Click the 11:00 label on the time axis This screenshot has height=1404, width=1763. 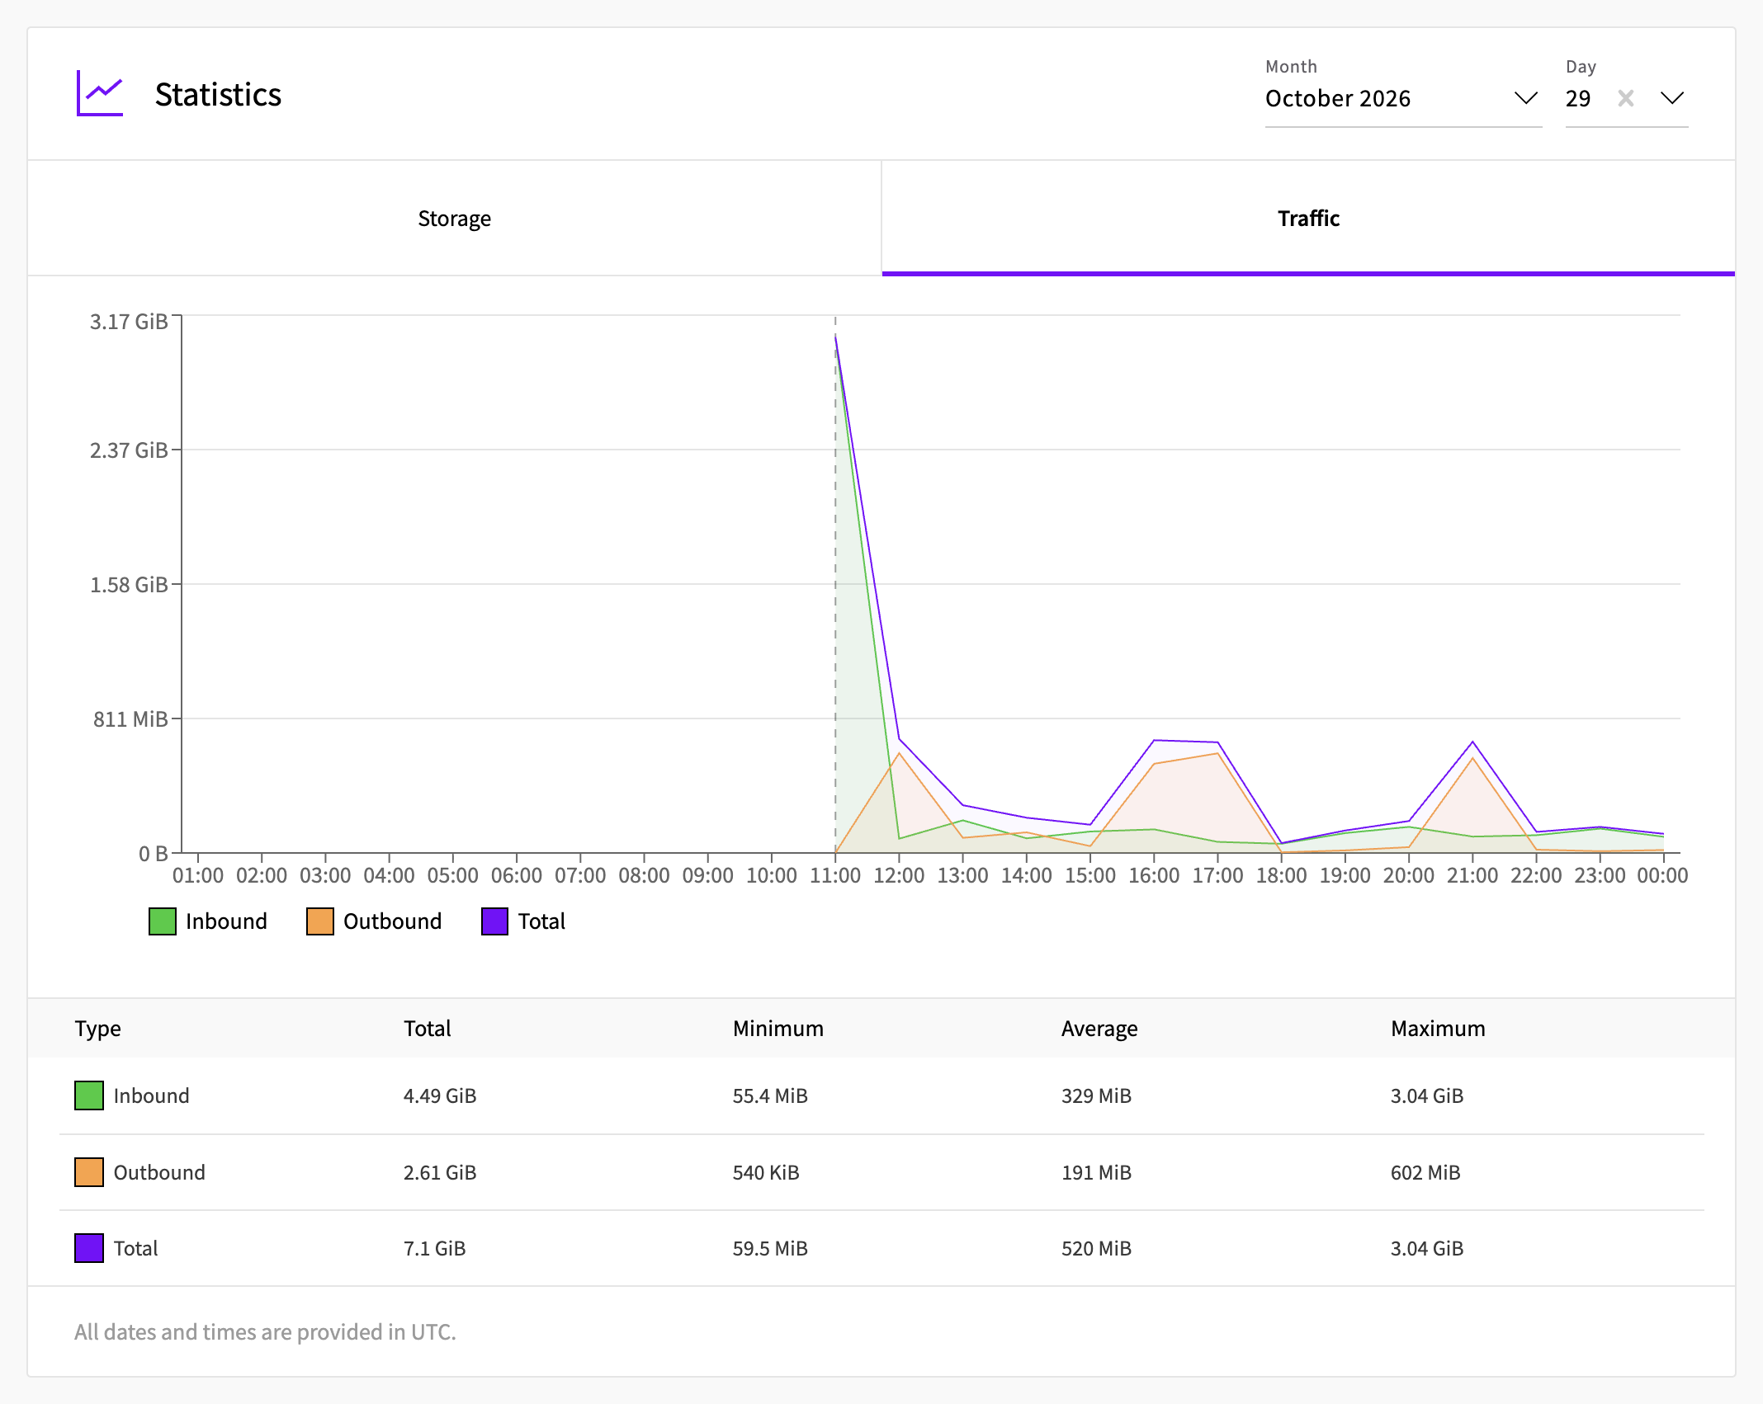pos(835,875)
